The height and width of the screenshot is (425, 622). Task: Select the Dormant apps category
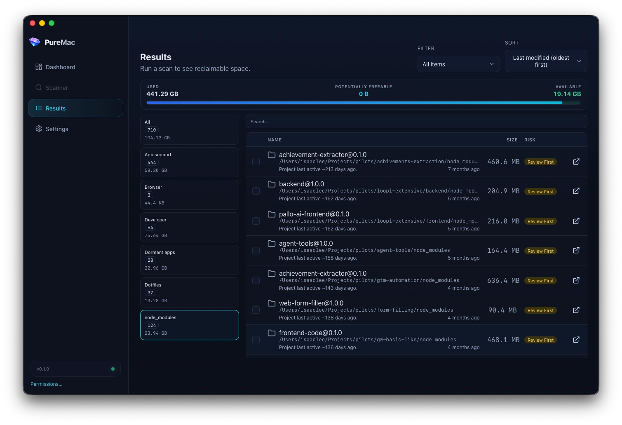[190, 260]
